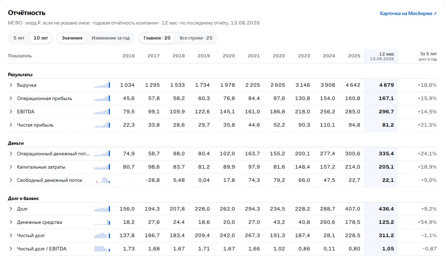This screenshot has height=256, width=445.
Task: Show only Главное · 20 rows
Action: tap(157, 38)
